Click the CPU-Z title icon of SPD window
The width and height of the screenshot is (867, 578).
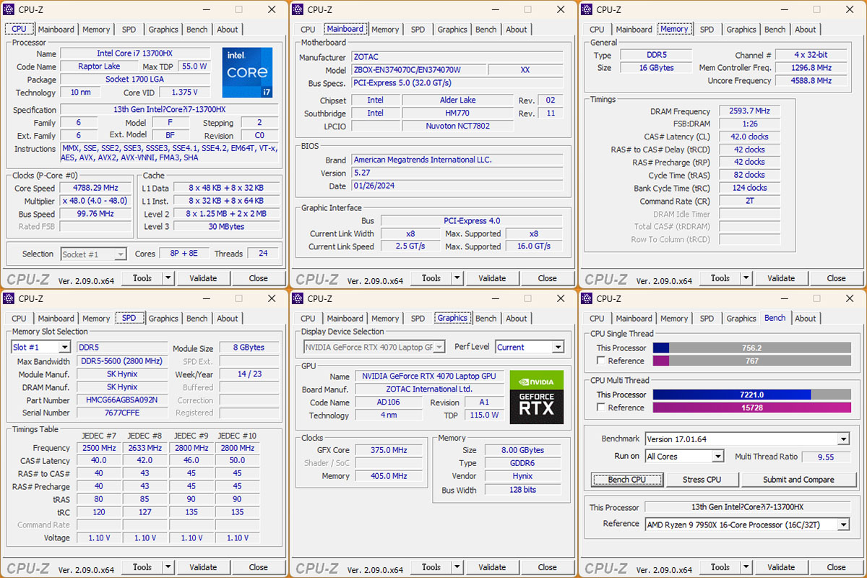coord(9,298)
